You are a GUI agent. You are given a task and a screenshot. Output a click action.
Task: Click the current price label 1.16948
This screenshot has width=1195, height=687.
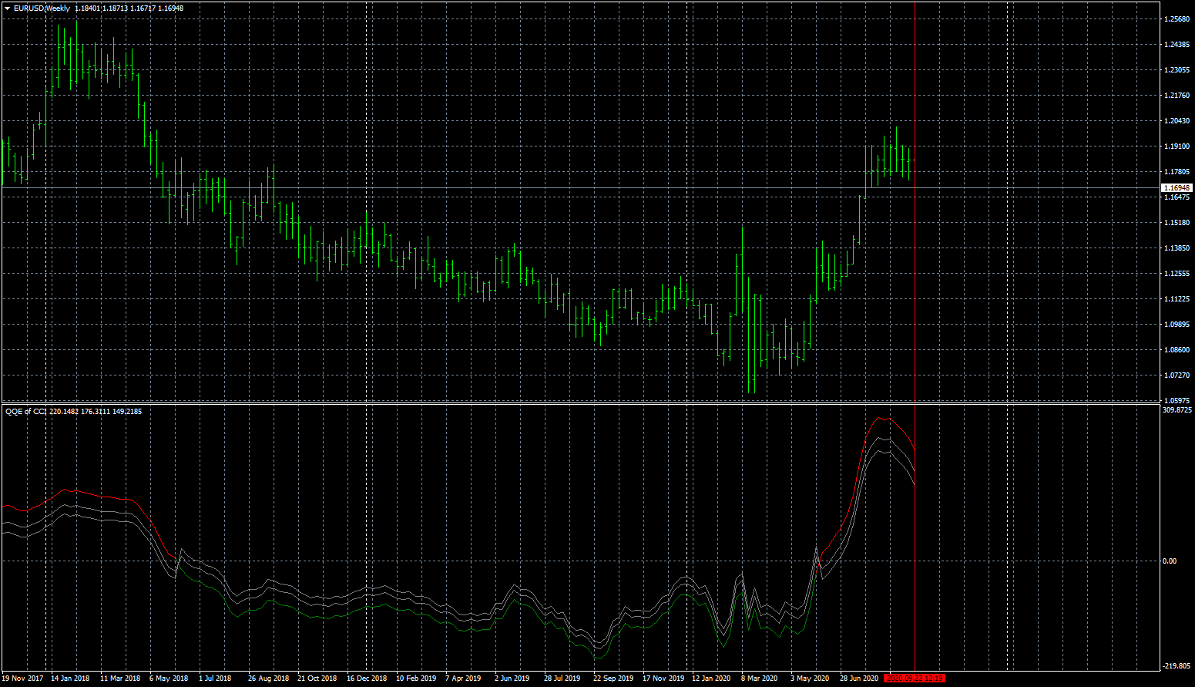1177,187
